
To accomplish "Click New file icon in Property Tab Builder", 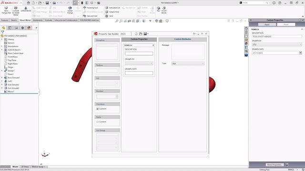I will (136, 34).
